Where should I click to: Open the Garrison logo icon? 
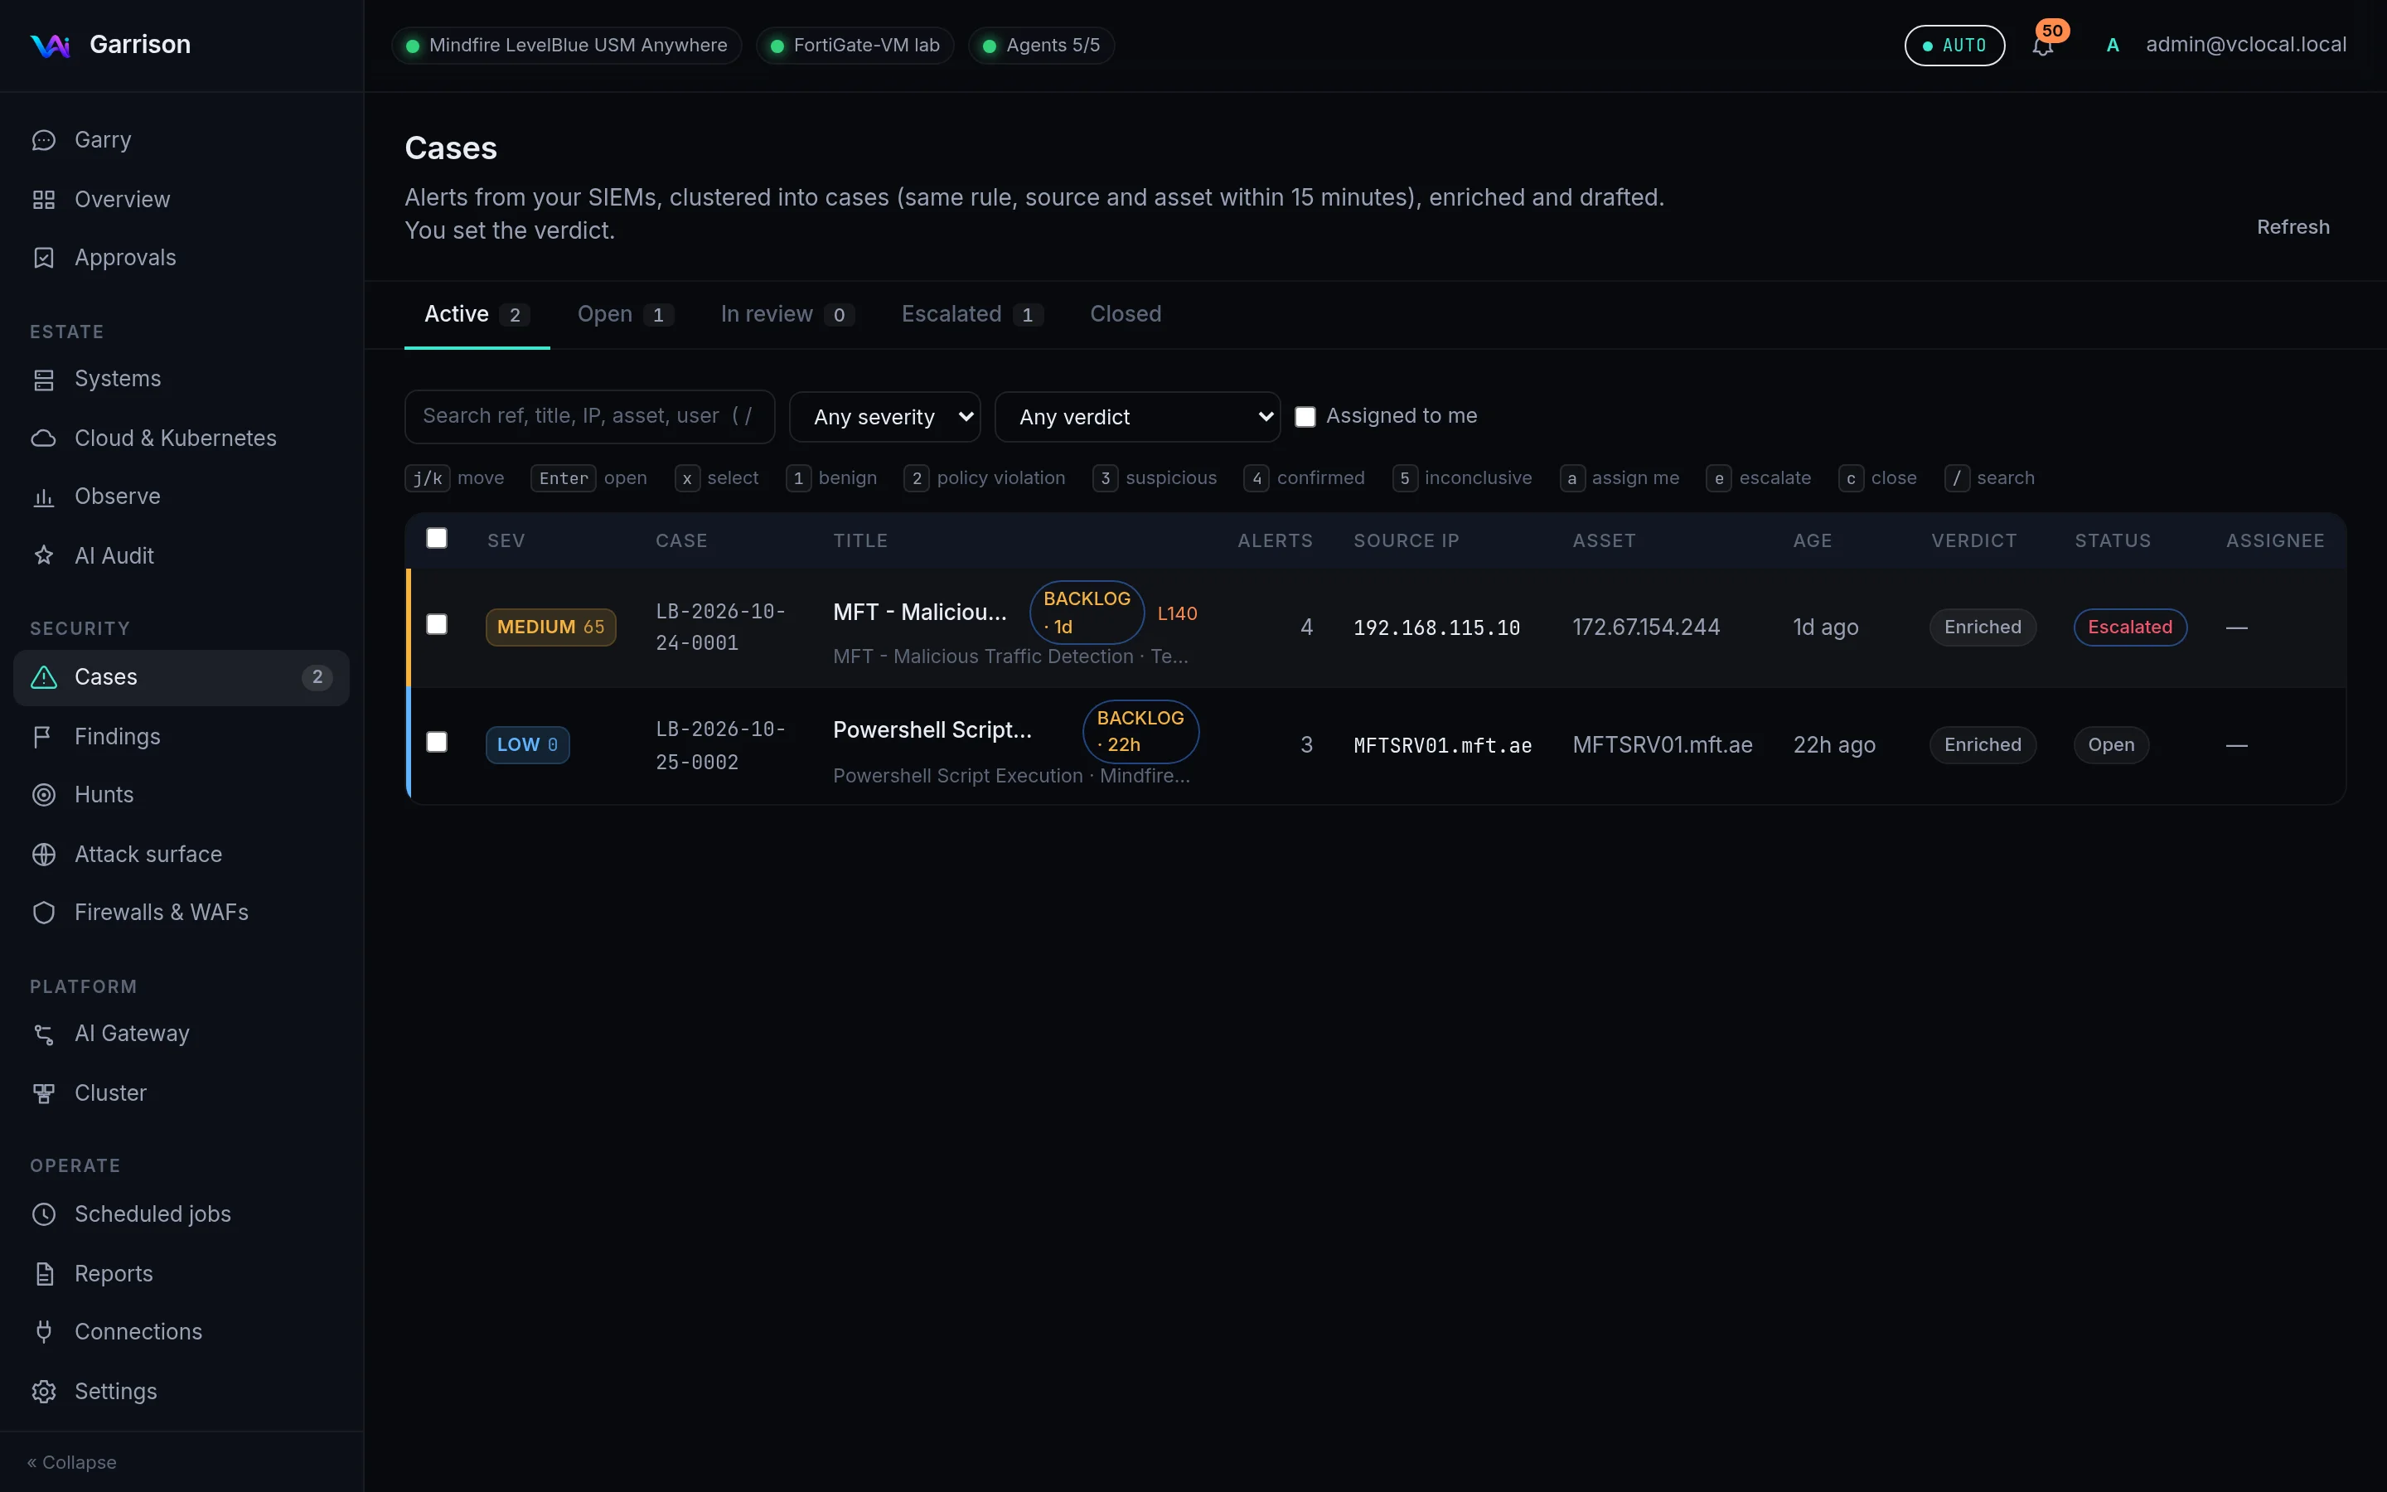[50, 46]
